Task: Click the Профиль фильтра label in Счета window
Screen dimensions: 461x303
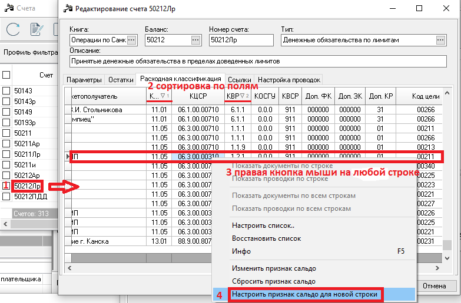Action: tap(31, 52)
